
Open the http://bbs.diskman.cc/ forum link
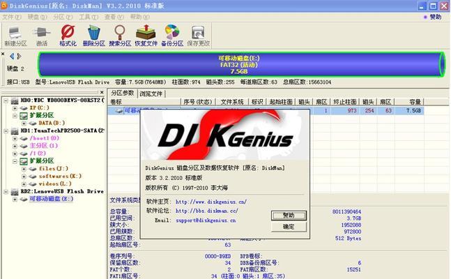(207, 211)
